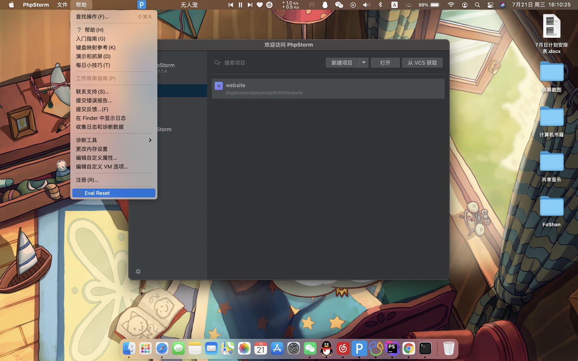Image resolution: width=578 pixels, height=361 pixels.
Task: Open Bluetooth menu bar icon
Action: [380, 5]
